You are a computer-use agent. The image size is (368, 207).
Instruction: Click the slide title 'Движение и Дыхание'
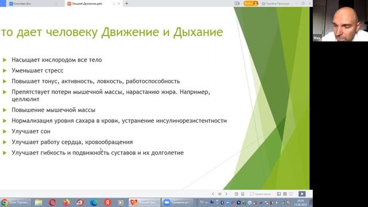click(162, 32)
